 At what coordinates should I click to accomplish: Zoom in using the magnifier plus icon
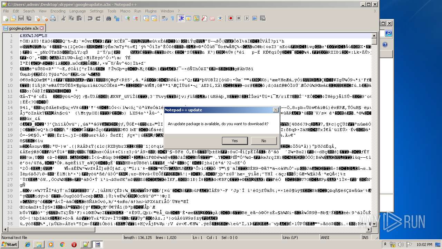(x=127, y=18)
